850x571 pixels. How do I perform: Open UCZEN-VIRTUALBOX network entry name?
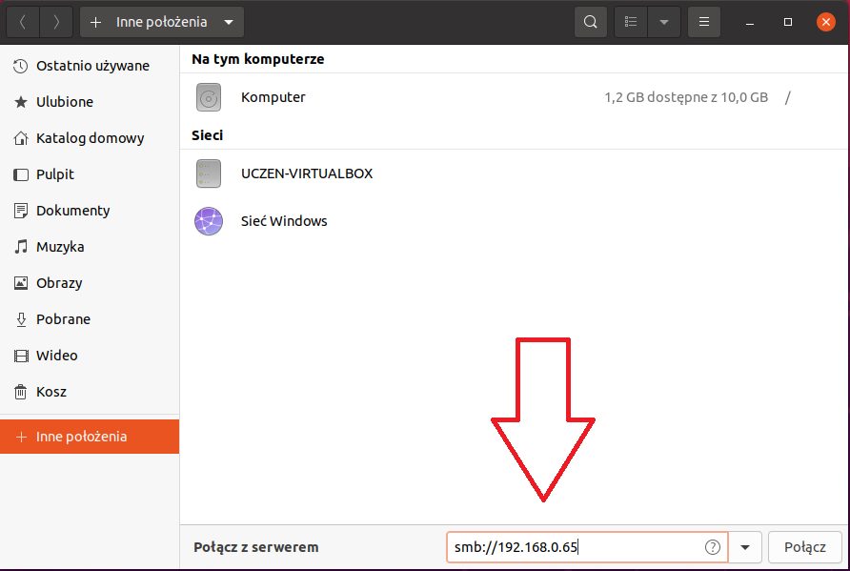tap(307, 173)
